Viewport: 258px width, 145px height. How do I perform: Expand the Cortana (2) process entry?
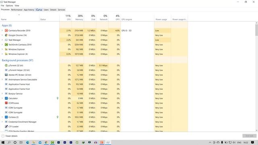(2, 117)
